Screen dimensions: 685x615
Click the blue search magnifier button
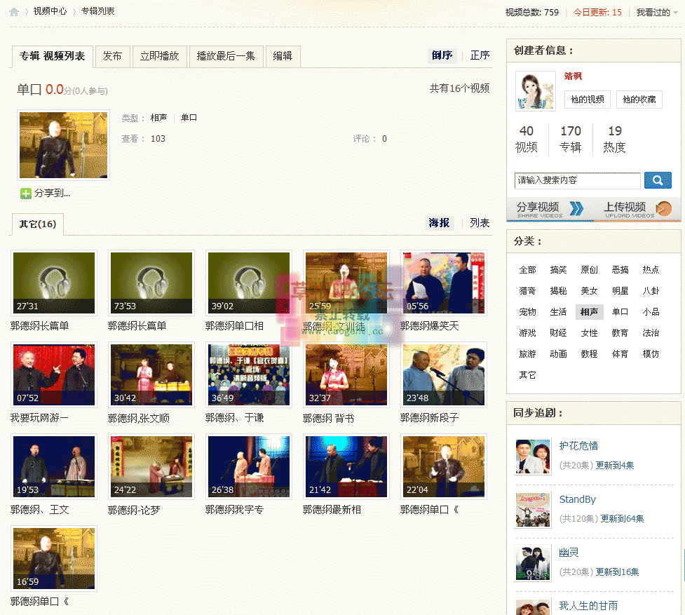pos(657,180)
